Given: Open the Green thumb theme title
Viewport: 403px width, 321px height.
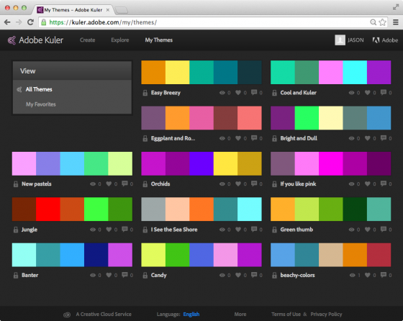Looking at the screenshot, I should 296,230.
